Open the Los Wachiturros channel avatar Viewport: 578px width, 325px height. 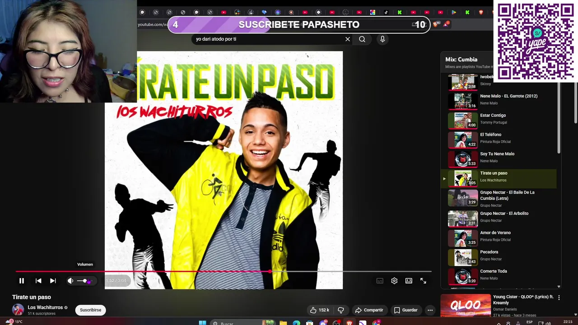[x=18, y=310]
